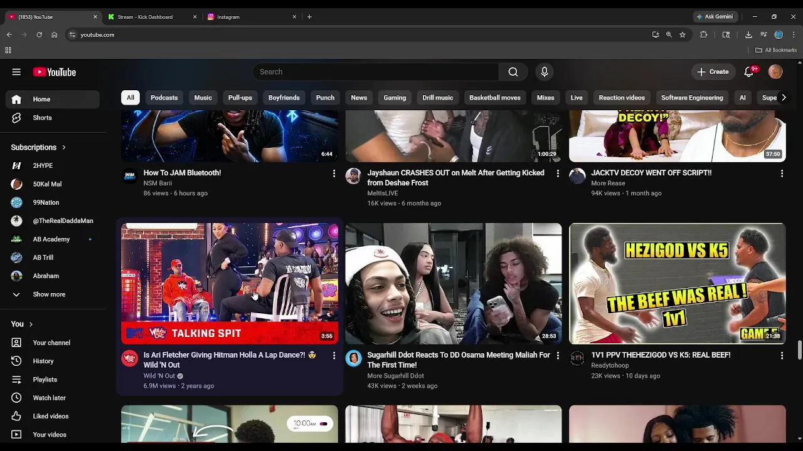Select the Drill music filter chip
The height and width of the screenshot is (451, 803).
[x=438, y=98]
